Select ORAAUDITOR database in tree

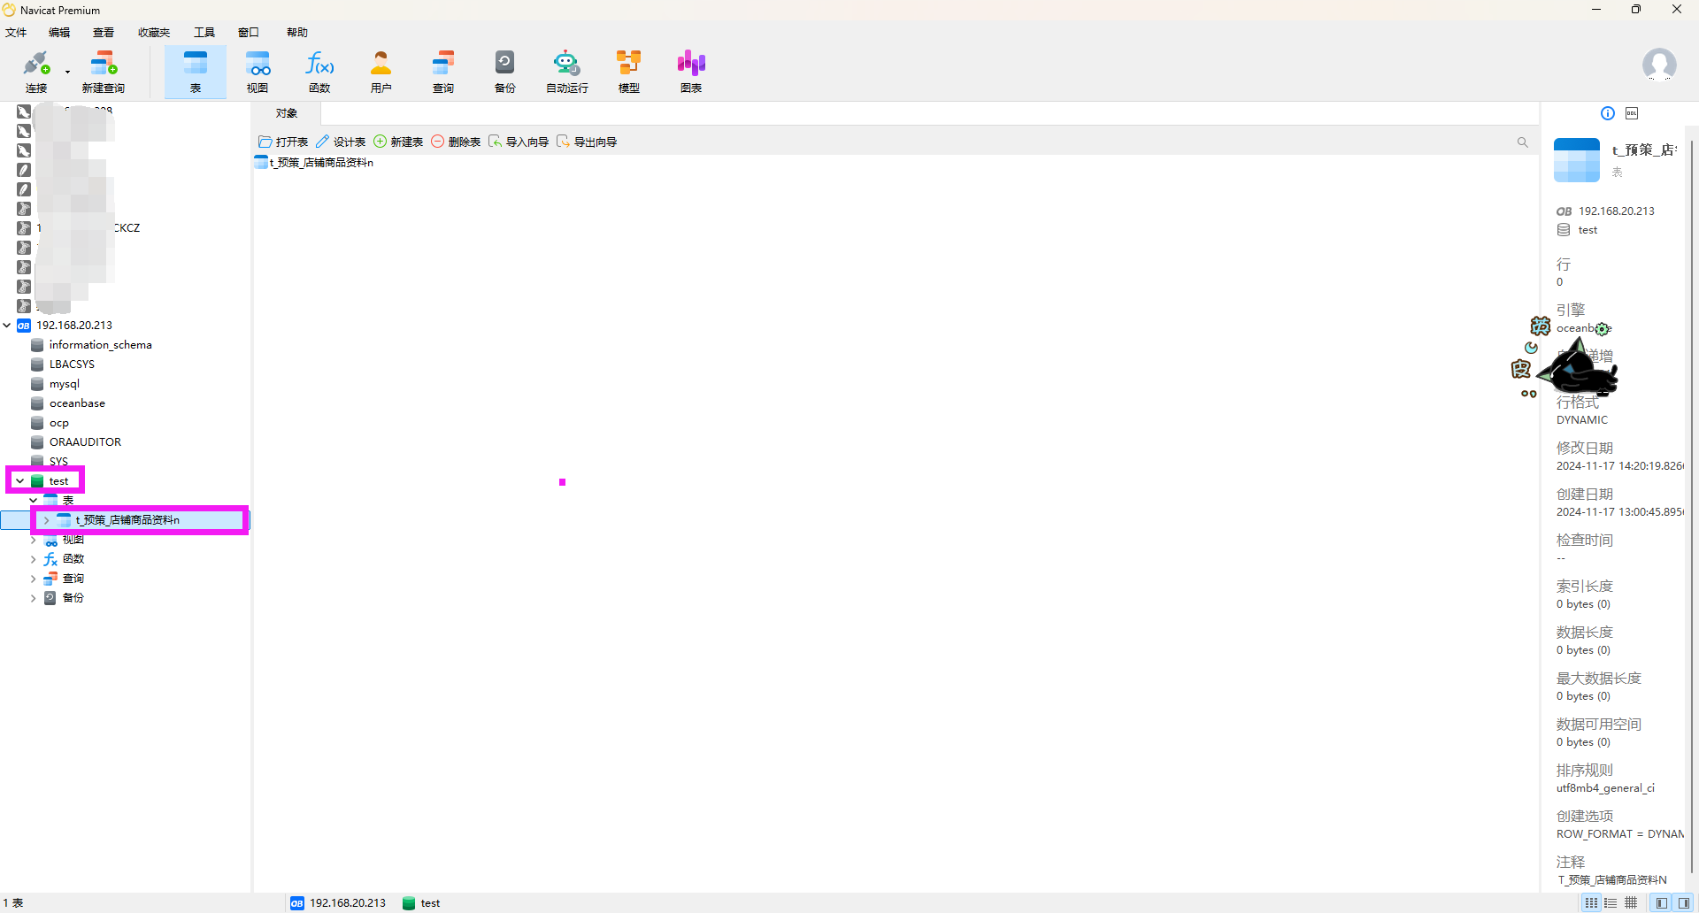coord(85,442)
